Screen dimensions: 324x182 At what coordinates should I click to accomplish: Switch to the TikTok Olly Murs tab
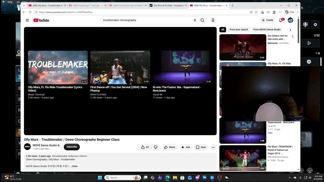point(168,6)
